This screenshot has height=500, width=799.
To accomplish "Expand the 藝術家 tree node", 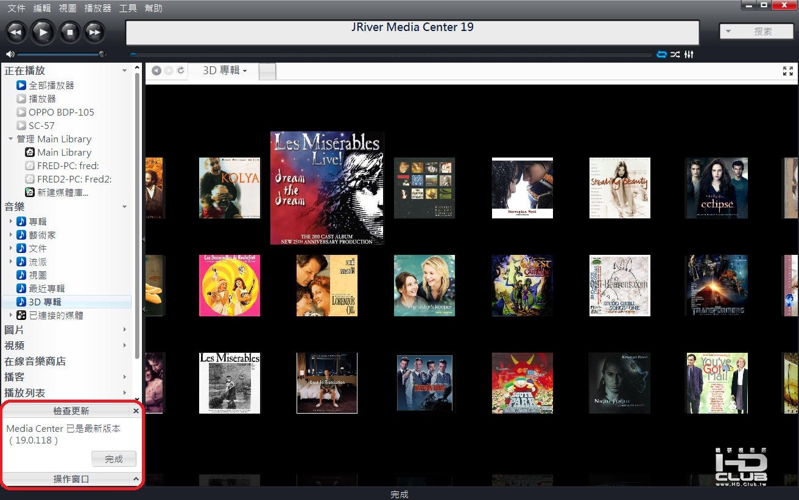I will (10, 235).
